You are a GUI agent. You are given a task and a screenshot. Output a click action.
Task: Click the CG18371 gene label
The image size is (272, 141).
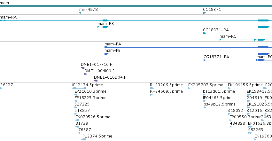[212, 10]
